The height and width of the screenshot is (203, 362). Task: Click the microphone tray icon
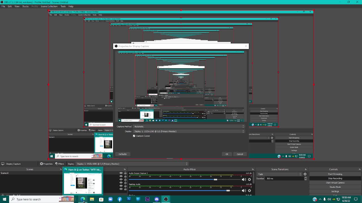point(325,199)
